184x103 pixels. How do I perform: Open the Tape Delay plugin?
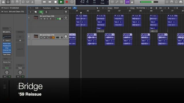[7, 54]
